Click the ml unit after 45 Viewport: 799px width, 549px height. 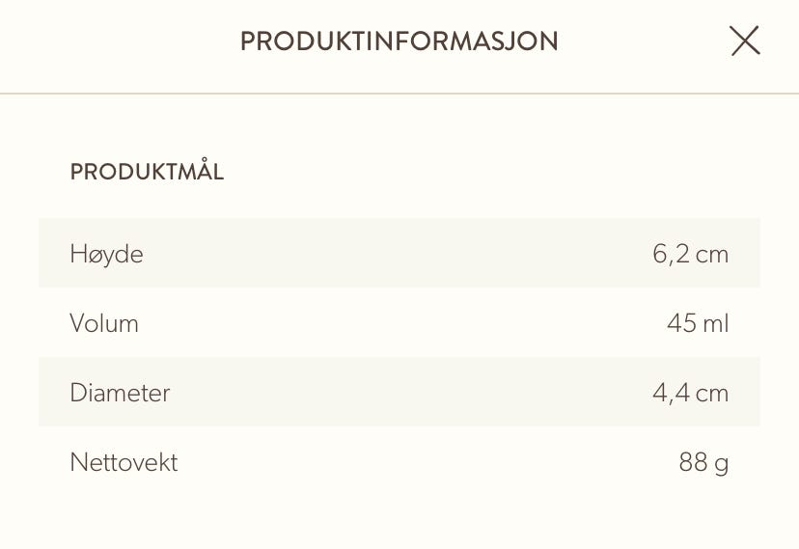point(716,323)
